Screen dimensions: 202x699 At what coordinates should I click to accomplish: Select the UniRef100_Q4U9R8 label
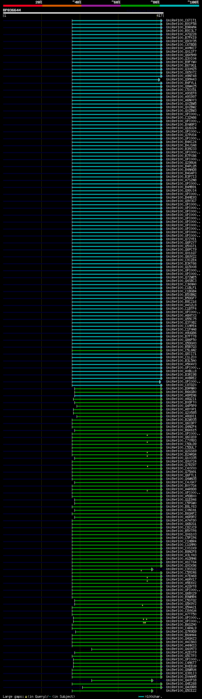click(181, 687)
